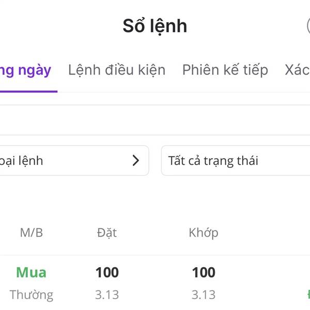Click the "M/B" column header
The height and width of the screenshot is (310, 310).
click(x=32, y=233)
